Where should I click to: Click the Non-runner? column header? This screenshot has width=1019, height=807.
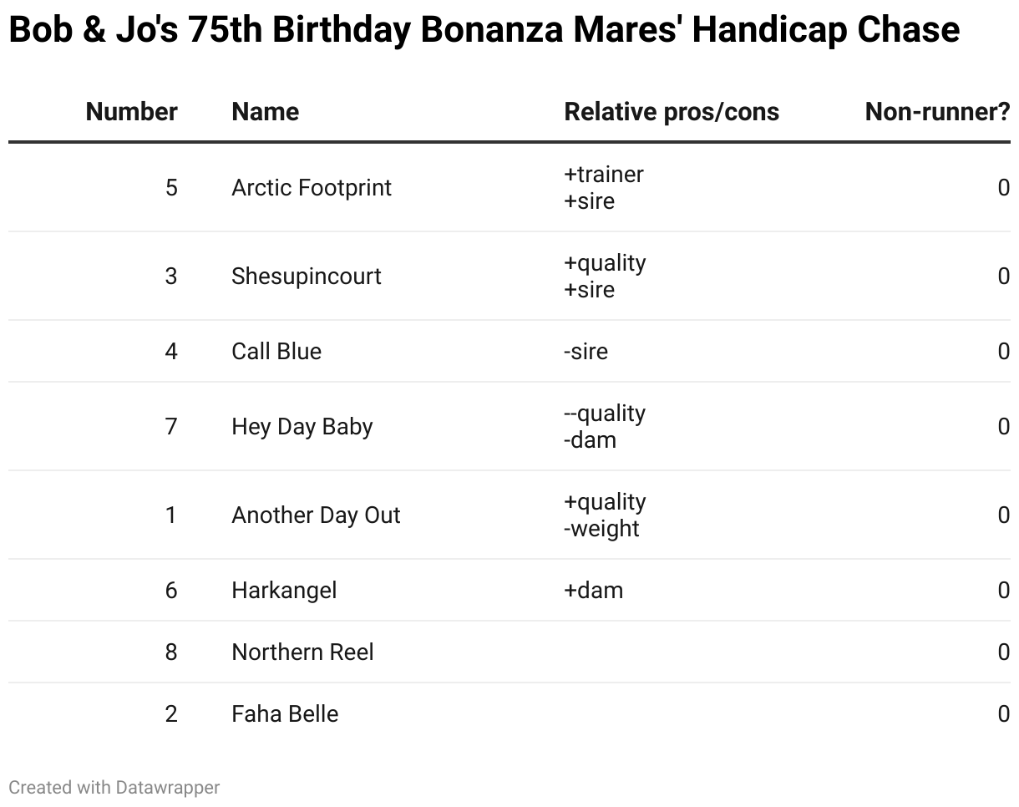pos(937,112)
